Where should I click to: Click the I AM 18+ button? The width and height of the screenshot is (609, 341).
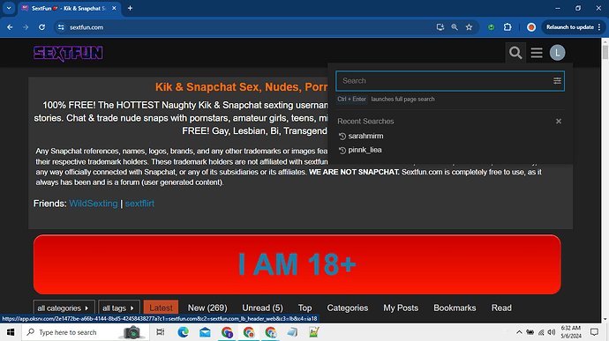click(x=297, y=264)
